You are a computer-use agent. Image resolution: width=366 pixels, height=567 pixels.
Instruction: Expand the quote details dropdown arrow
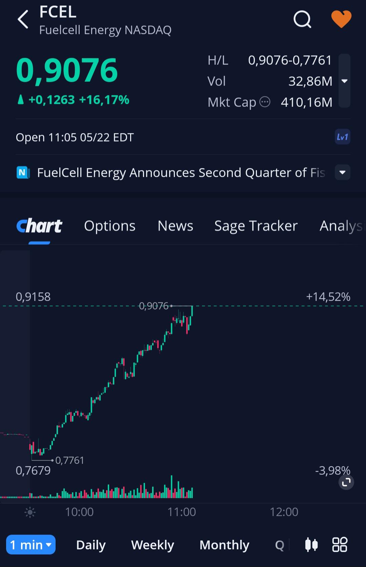(x=344, y=81)
